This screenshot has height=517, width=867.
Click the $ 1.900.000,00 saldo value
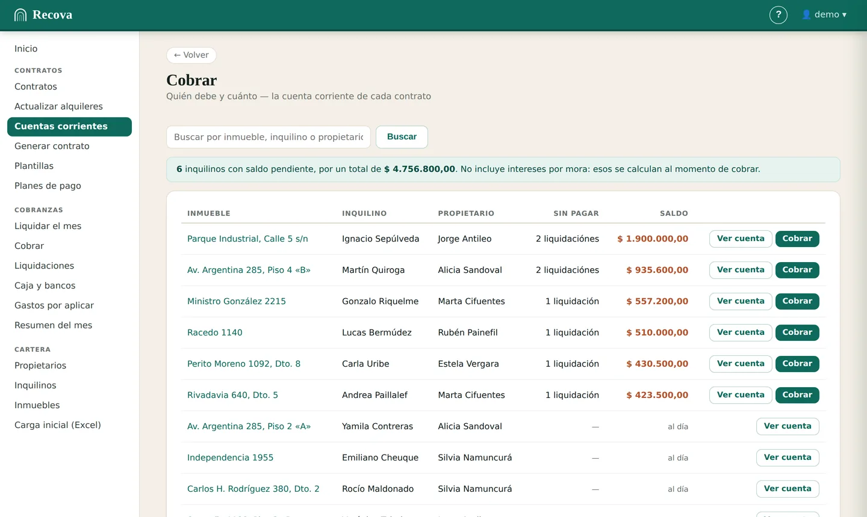(x=653, y=239)
